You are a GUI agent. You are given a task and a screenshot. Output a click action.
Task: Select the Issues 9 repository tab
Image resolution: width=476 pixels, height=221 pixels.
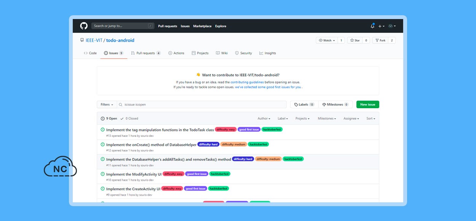click(114, 53)
